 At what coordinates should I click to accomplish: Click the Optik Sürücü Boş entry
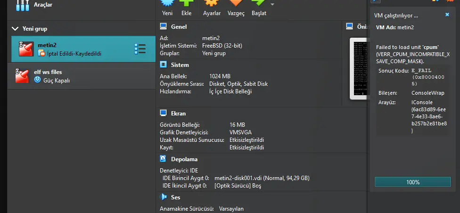238,186
